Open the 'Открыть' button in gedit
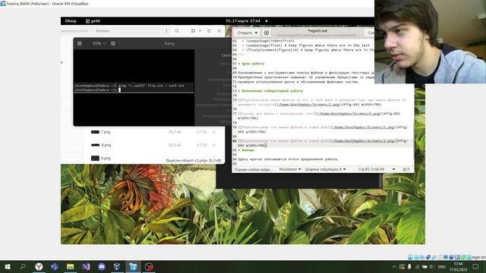 245,33
